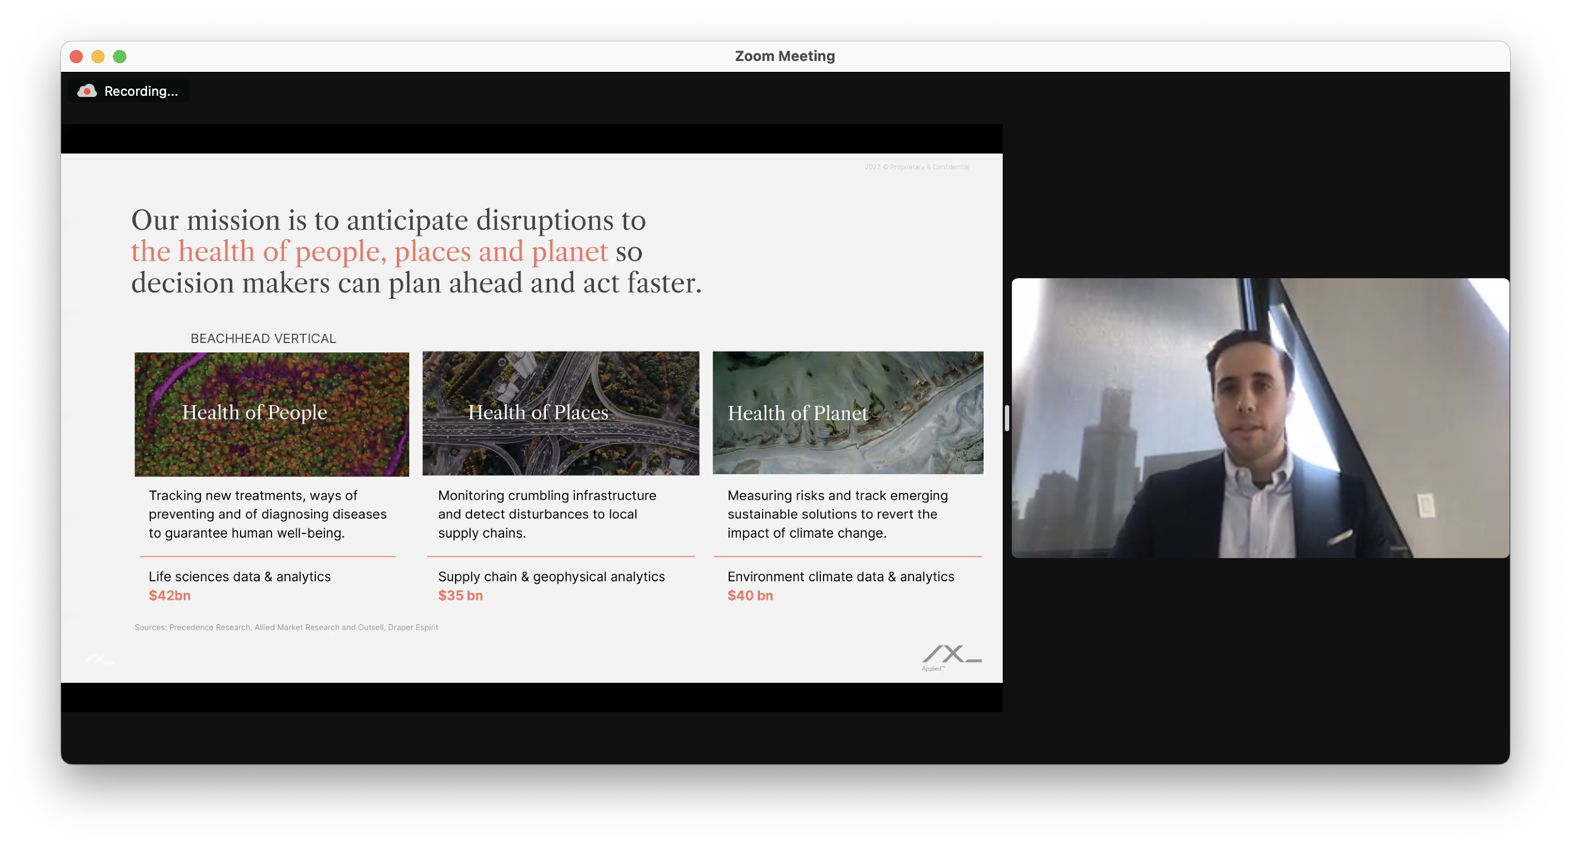Viewport: 1571px width, 845px height.
Task: Maximize the Zoom window with green button
Action: (x=120, y=57)
